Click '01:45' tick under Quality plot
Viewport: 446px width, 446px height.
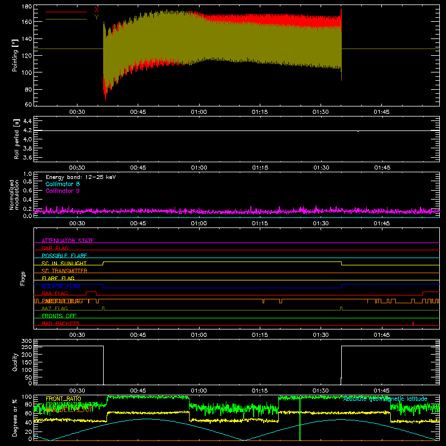[381, 391]
